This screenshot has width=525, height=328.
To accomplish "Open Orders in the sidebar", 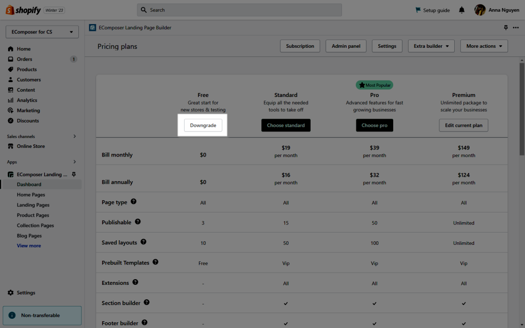I will (x=25, y=59).
